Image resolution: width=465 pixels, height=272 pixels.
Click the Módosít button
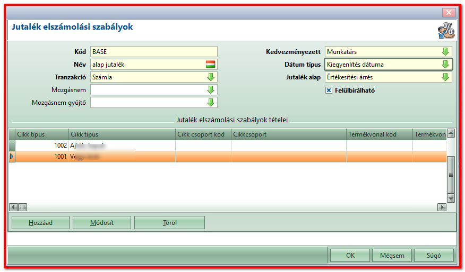102,223
